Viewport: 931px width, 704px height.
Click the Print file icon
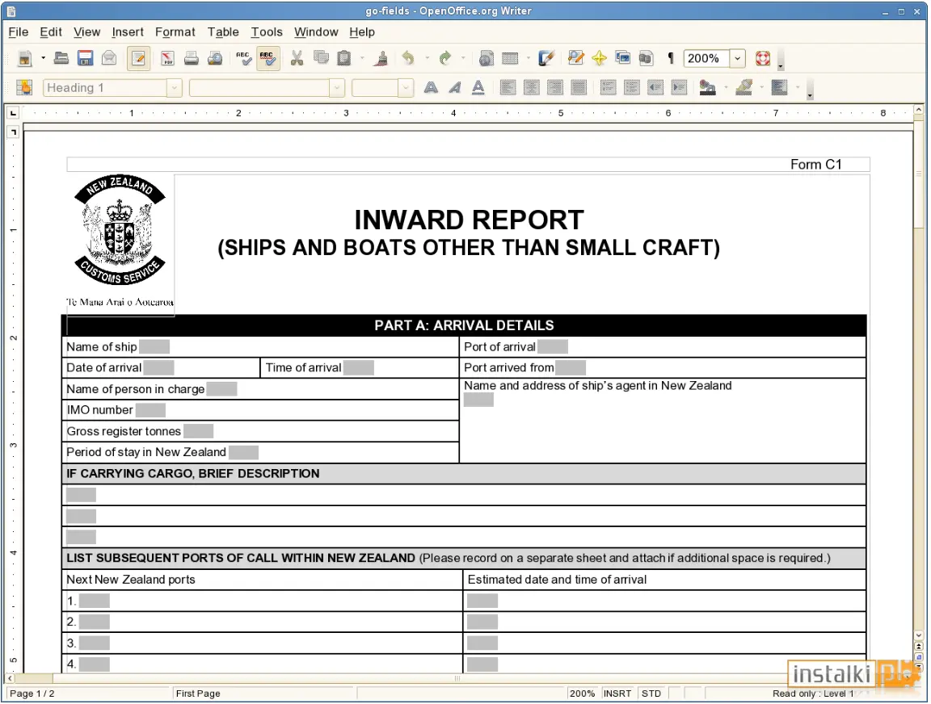coord(192,58)
